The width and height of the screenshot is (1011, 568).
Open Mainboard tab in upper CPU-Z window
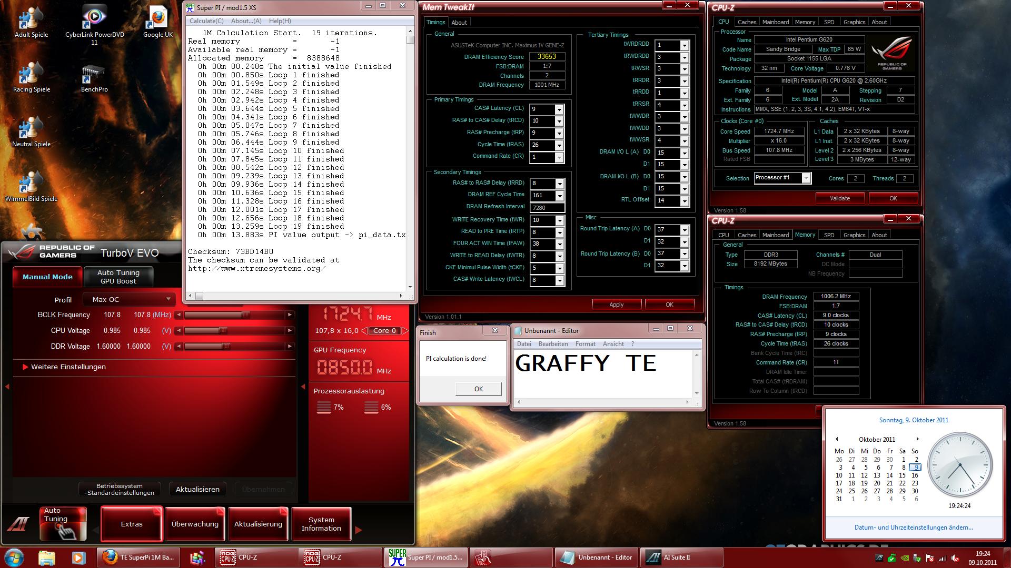[x=775, y=22]
